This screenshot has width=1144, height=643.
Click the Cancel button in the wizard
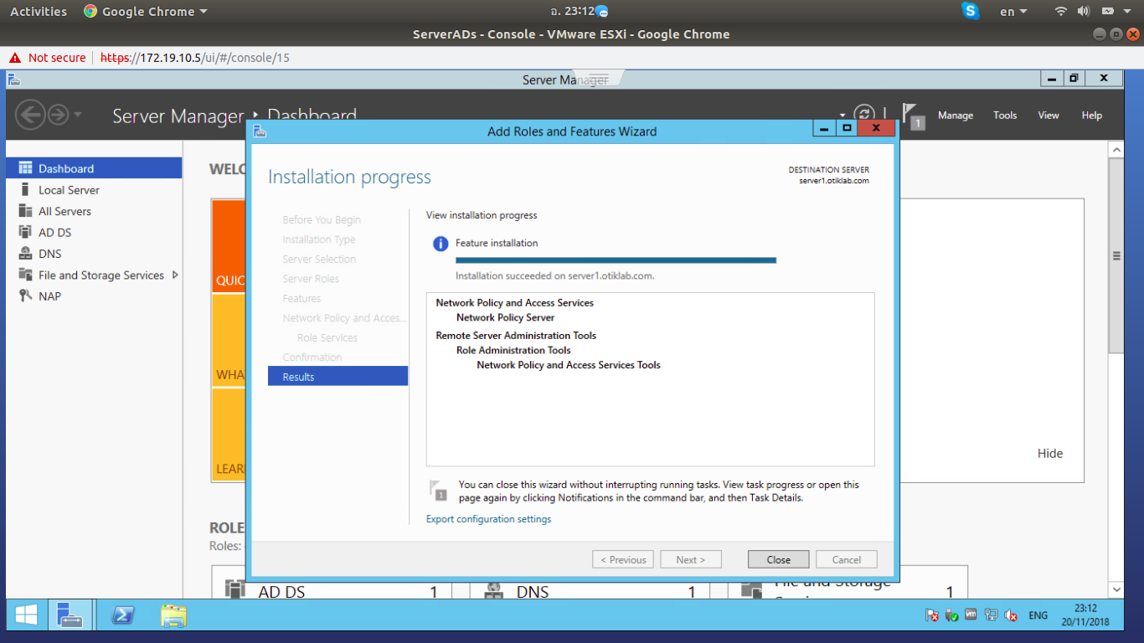[847, 560]
